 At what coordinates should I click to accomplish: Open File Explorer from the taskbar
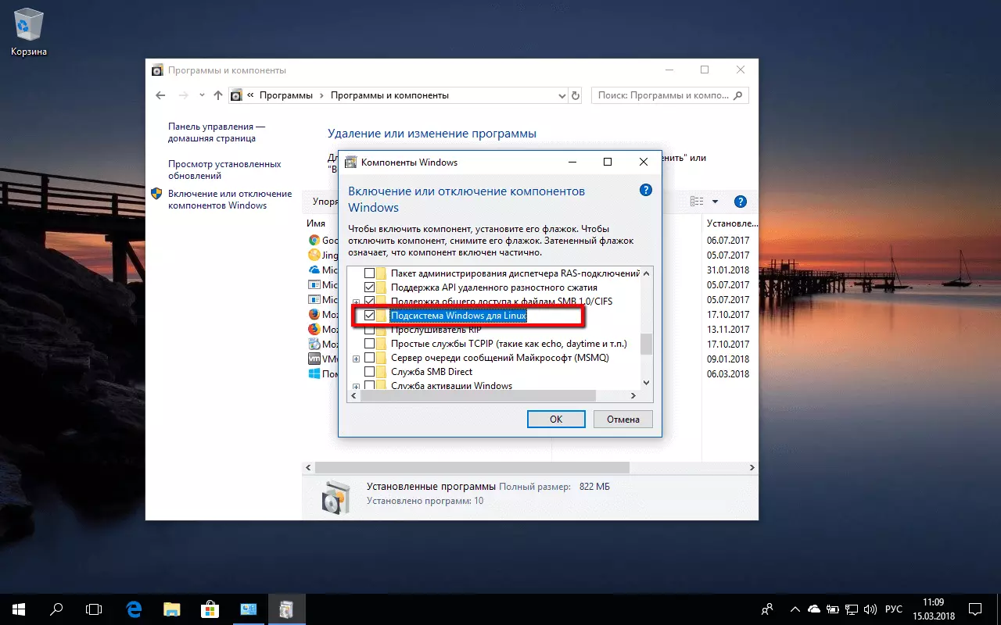pos(172,609)
